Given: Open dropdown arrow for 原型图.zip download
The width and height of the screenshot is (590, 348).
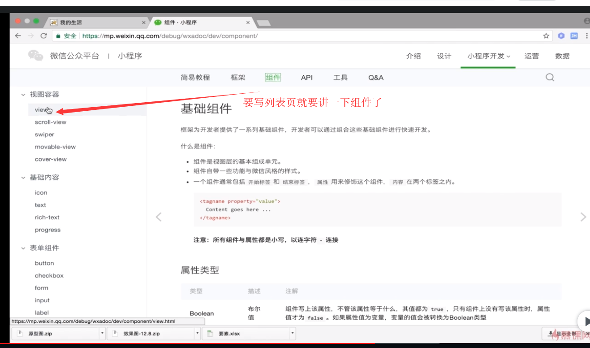Looking at the screenshot, I should point(103,334).
